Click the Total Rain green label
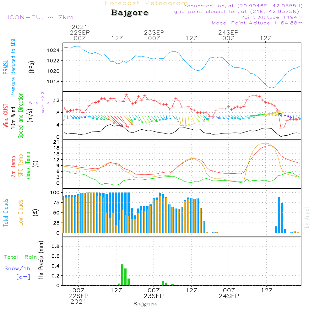314x314 pixels. pyautogui.click(x=21, y=257)
